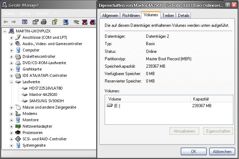Screen dimensions: 239x159
Task: Click the Modems phone icon
Action: tap(18, 114)
